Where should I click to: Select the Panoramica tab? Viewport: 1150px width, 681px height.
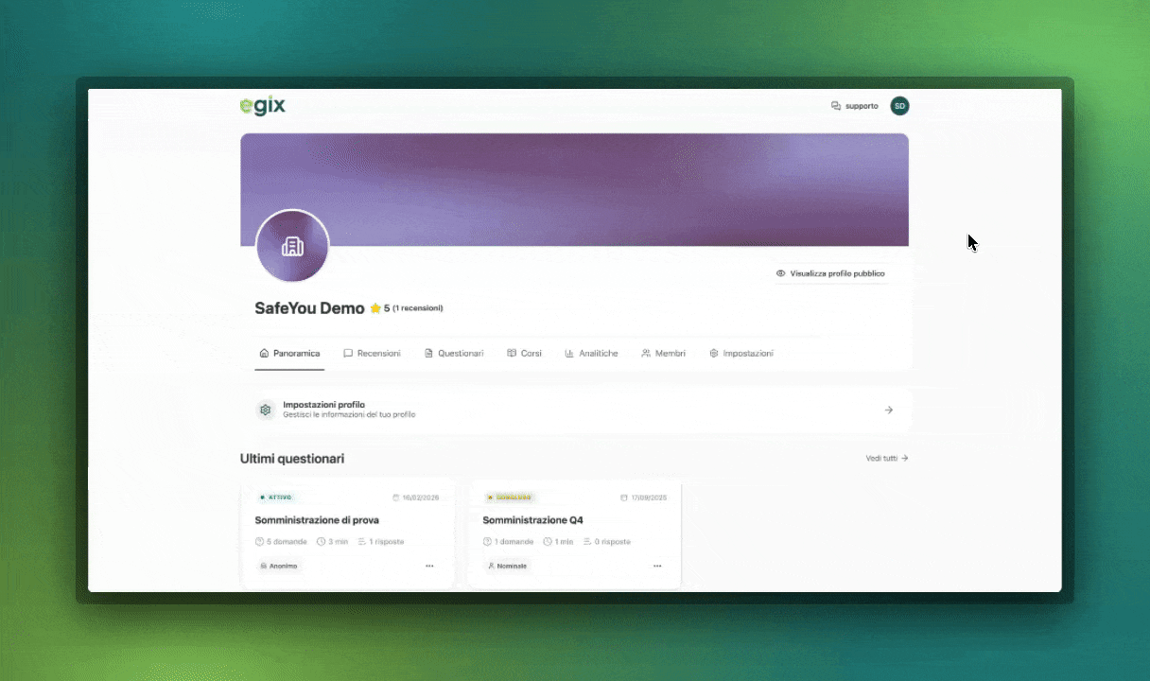pos(289,354)
